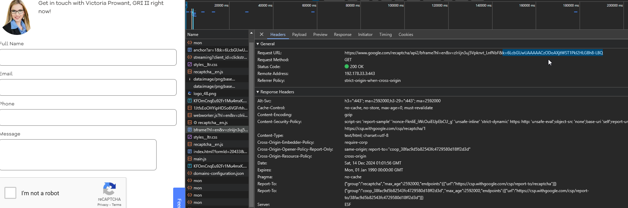The width and height of the screenshot is (628, 208).
Task: Open the Payload tab
Action: (299, 35)
